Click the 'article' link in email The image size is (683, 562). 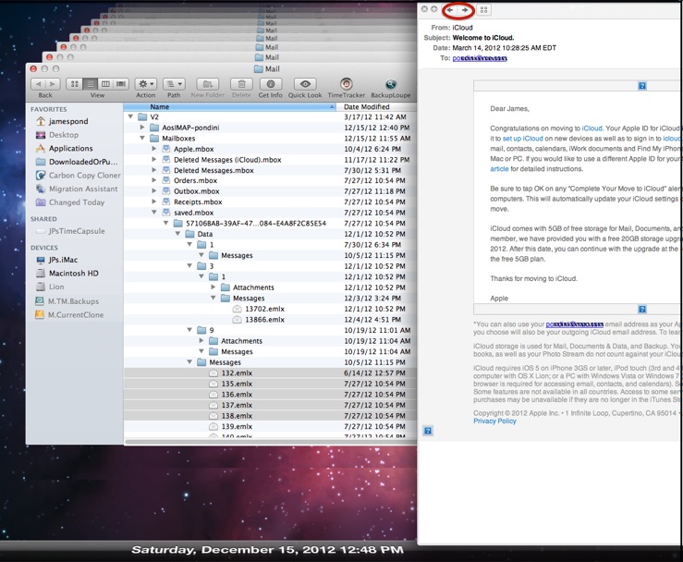click(x=499, y=168)
